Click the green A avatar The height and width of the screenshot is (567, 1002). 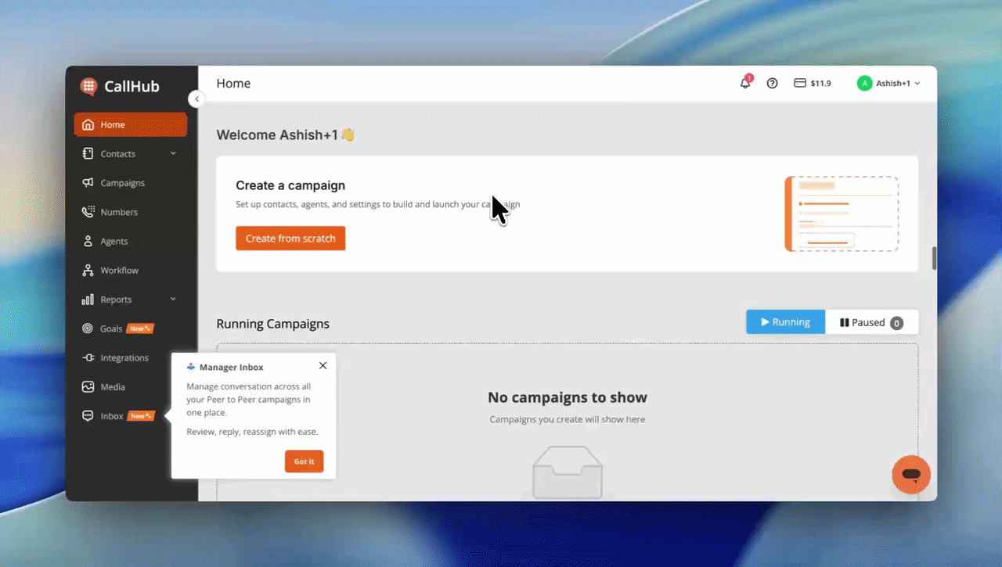tap(865, 83)
